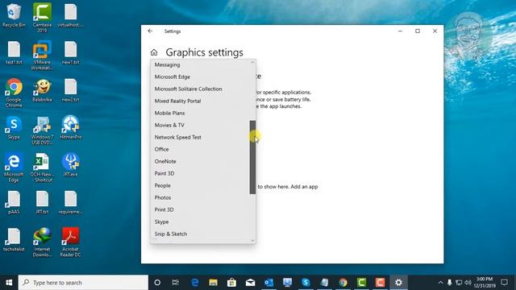The height and width of the screenshot is (290, 516).
Task: Open File Explorer from taskbar
Action: [213, 283]
